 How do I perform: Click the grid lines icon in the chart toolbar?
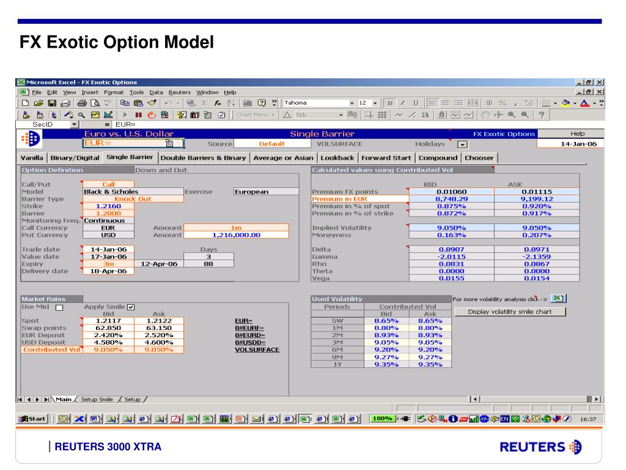pyautogui.click(x=382, y=115)
